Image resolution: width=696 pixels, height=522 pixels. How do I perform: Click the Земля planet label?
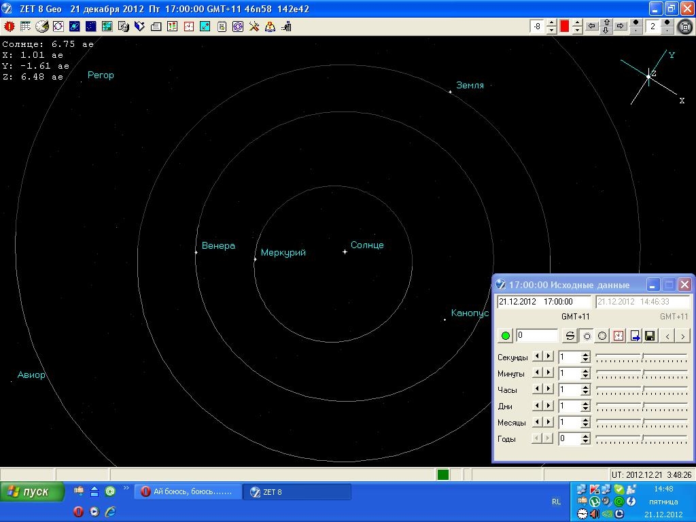pos(470,85)
